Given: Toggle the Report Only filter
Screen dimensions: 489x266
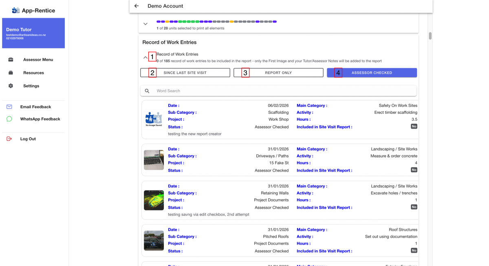Looking at the screenshot, I should (x=278, y=73).
